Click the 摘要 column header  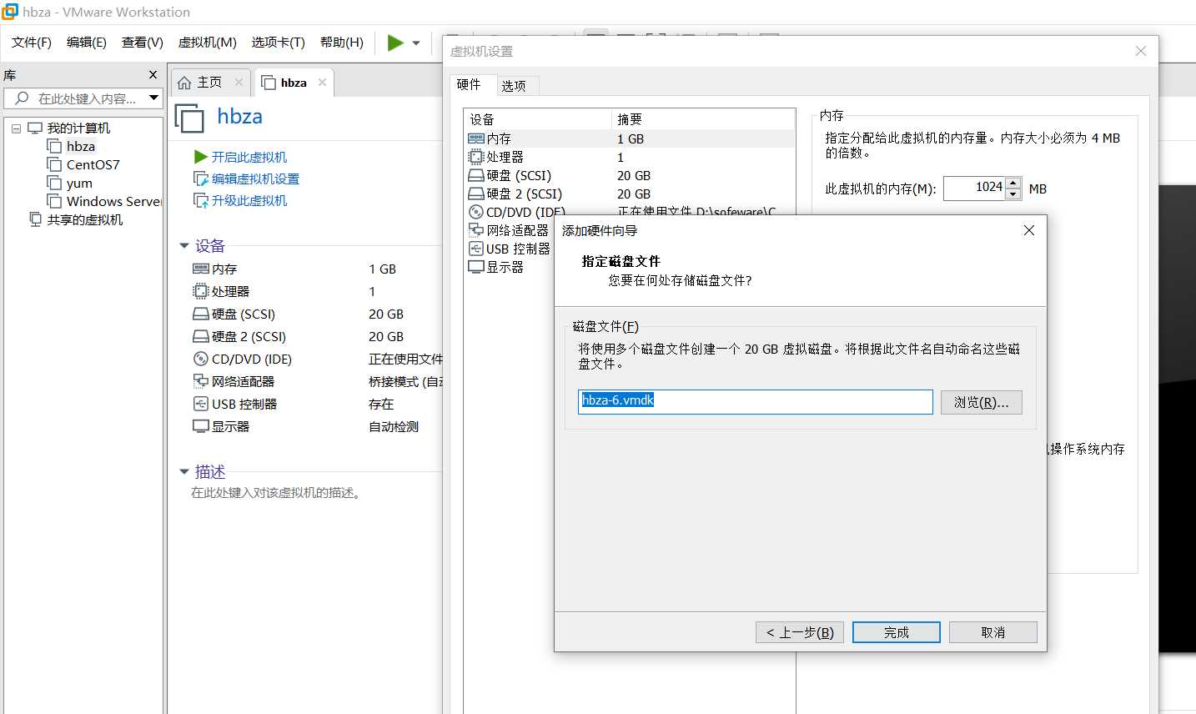point(703,119)
